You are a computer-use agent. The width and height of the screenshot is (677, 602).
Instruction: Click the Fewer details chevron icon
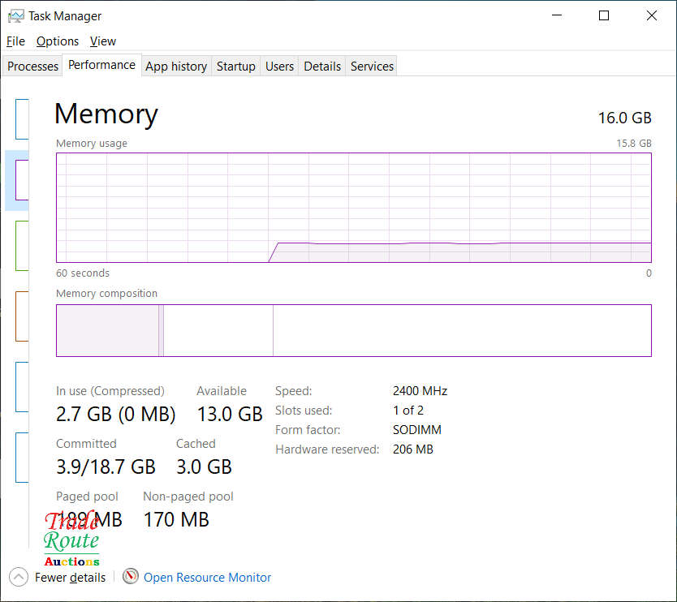(x=19, y=577)
